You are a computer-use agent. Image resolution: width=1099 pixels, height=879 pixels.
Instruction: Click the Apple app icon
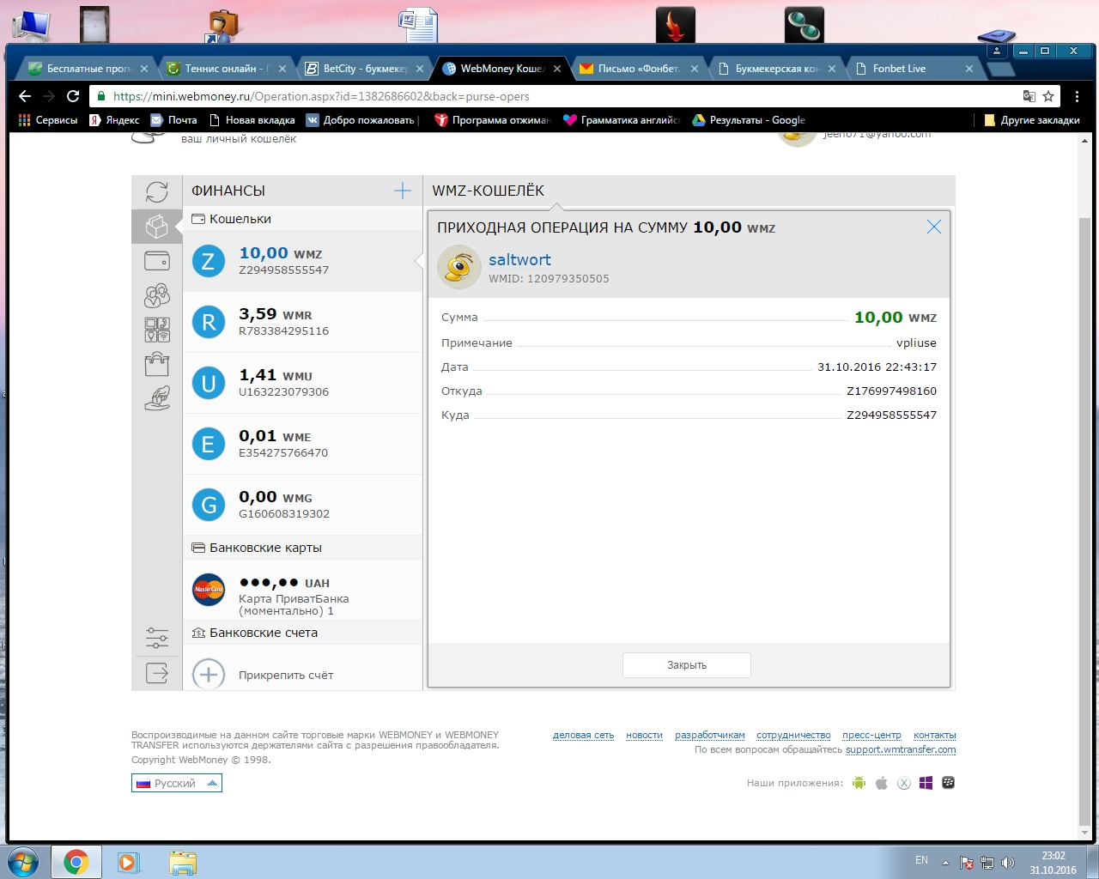pos(881,783)
